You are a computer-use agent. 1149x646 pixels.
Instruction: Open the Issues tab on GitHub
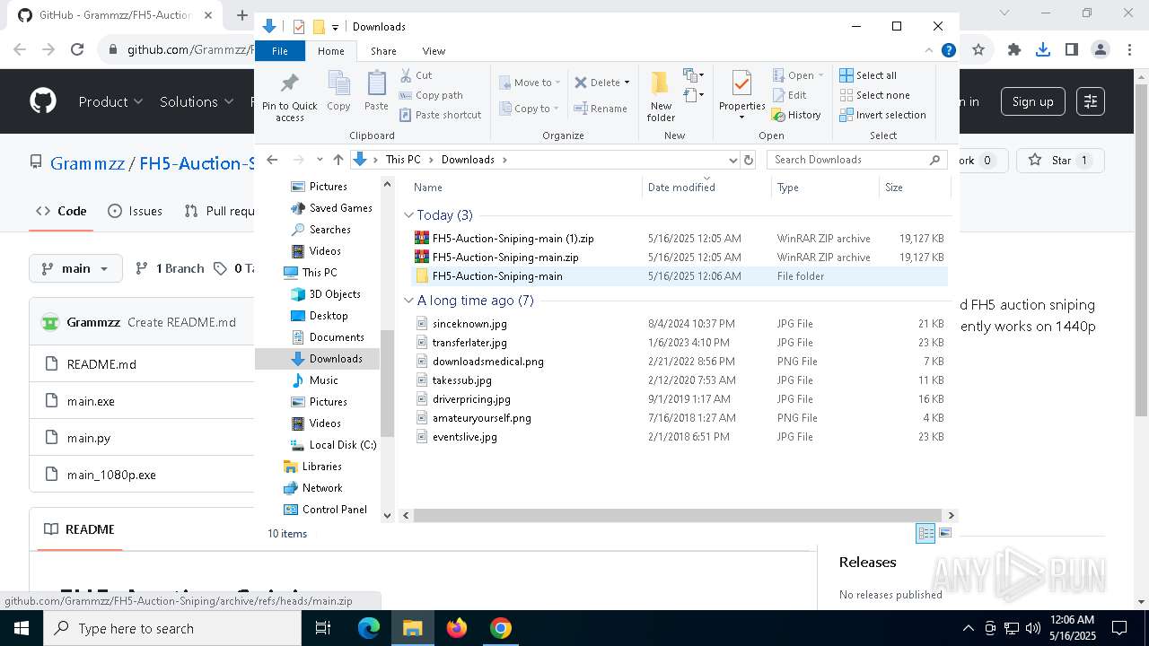tap(136, 211)
